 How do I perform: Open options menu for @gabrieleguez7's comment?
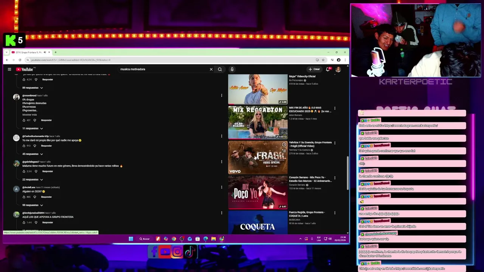[222, 162]
